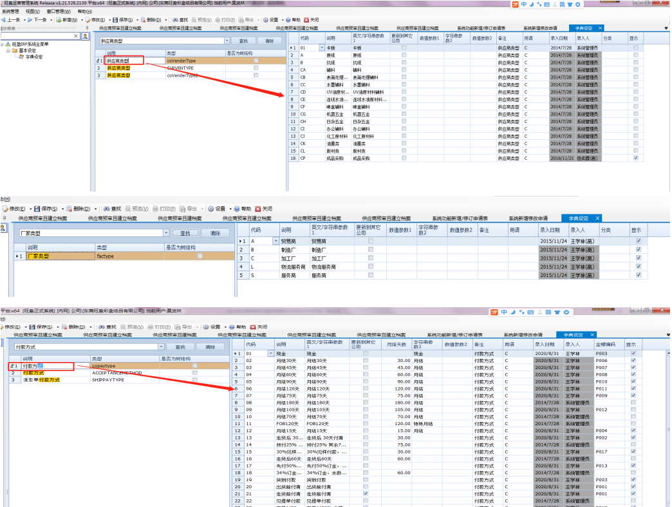Viewport: 672px width, 507px height.
Task: Toggle checked 更新到其它公司 box on row 21
Action: (366, 493)
